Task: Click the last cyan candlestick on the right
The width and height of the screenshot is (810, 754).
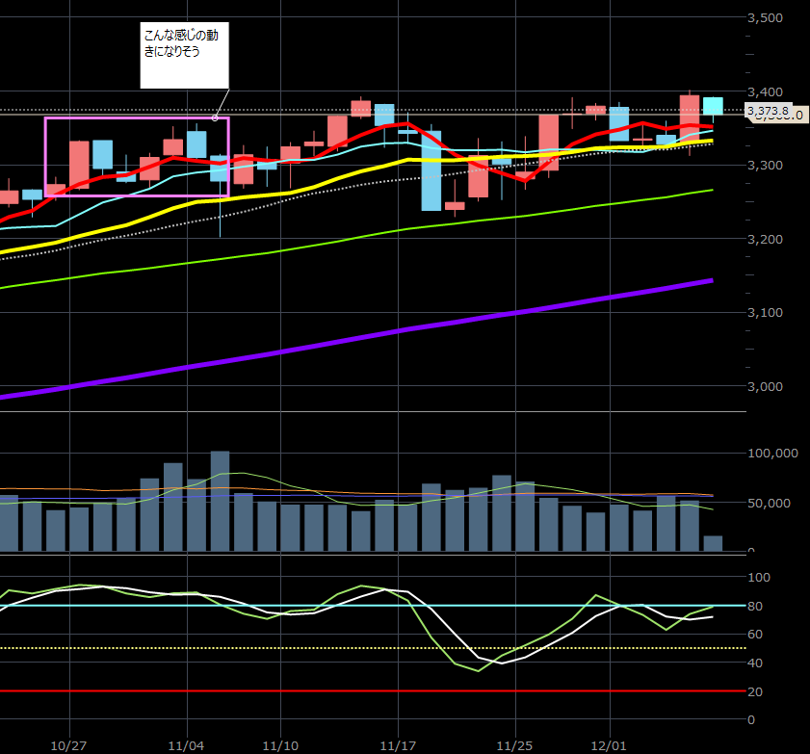Action: (713, 106)
